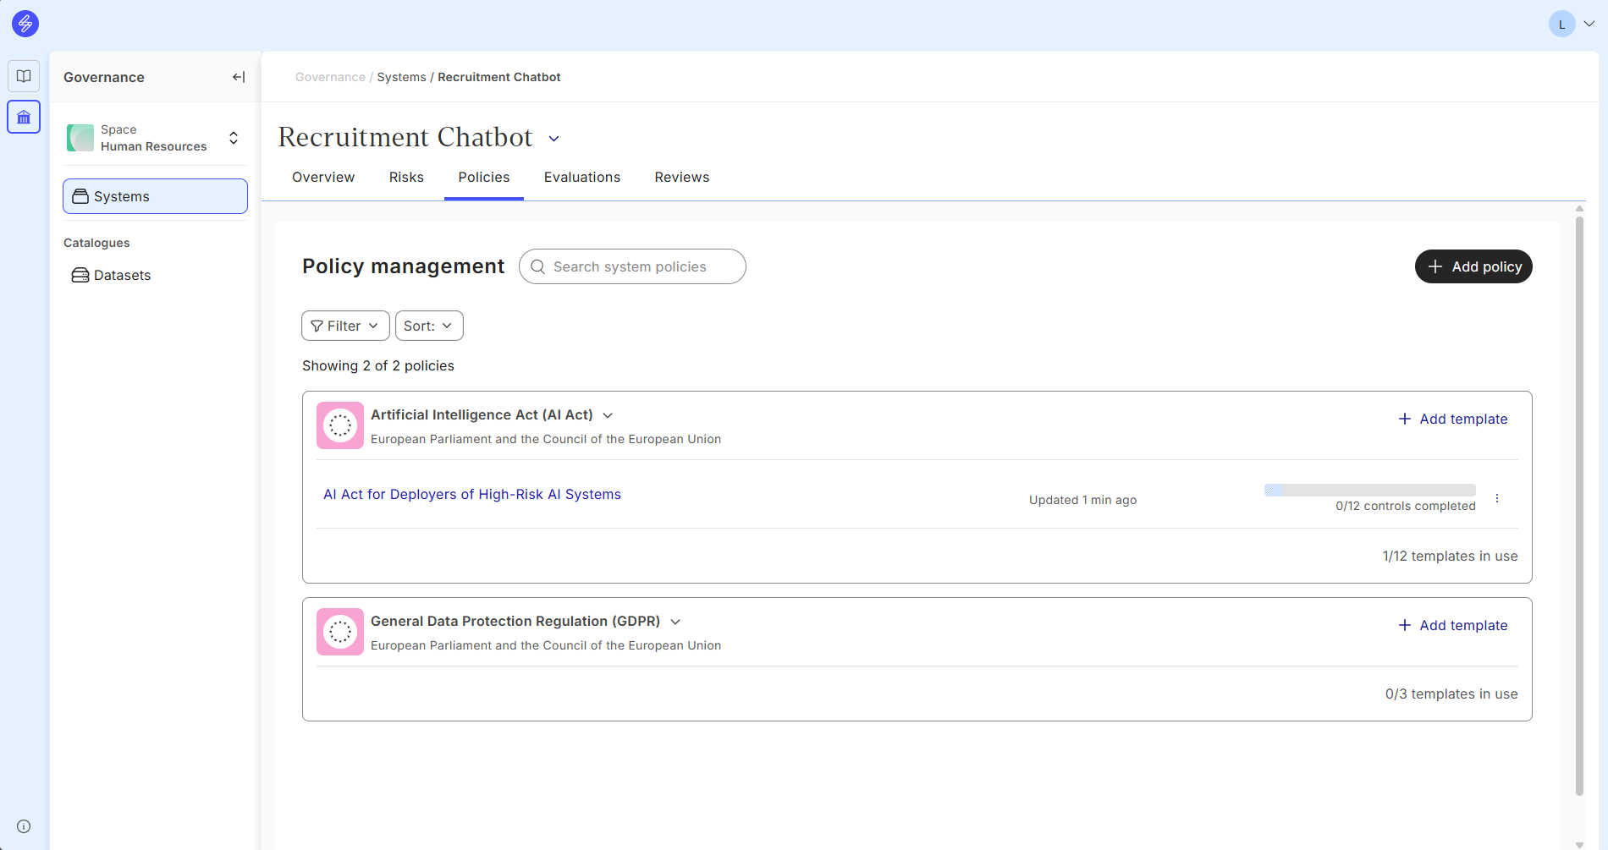Open AI Act for Deployers template link
This screenshot has height=850, width=1608.
(x=471, y=494)
